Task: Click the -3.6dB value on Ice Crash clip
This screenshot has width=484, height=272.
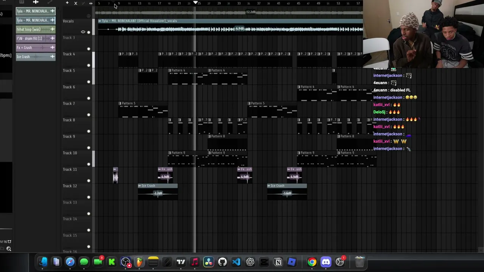Action: click(287, 193)
